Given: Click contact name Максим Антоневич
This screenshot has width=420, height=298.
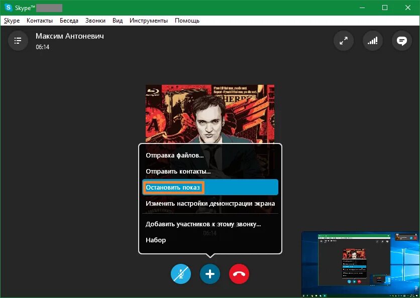Looking at the screenshot, I should [70, 36].
